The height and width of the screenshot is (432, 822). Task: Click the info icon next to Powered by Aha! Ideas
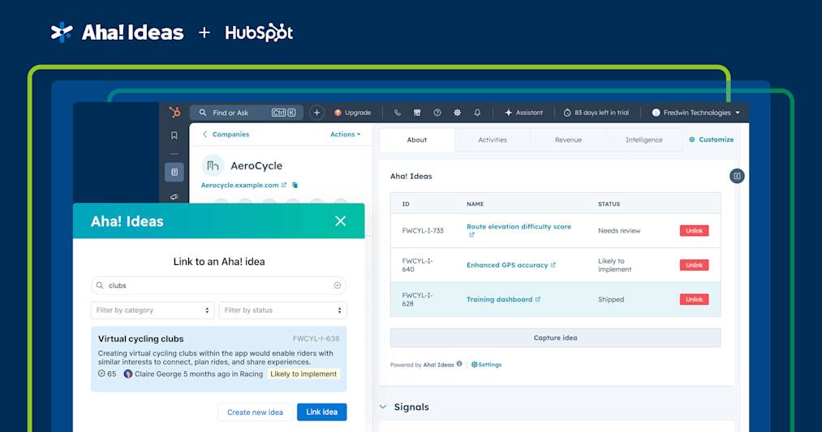[x=459, y=364]
